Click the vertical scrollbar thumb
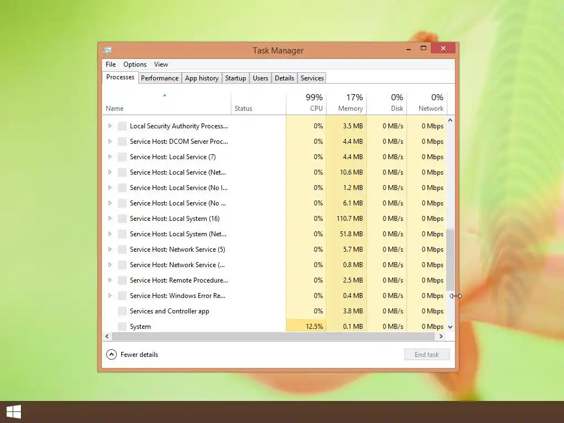The image size is (564, 423). [x=451, y=260]
